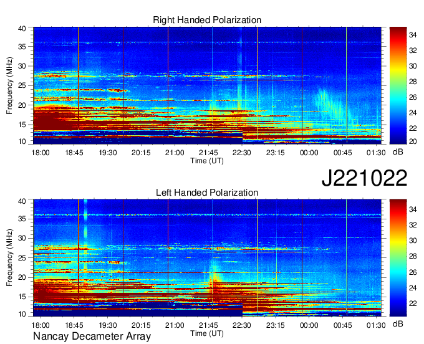The height and width of the screenshot is (344, 424).
Task: Click dB unit label beside left-handed colorbar
Action: pyautogui.click(x=398, y=323)
